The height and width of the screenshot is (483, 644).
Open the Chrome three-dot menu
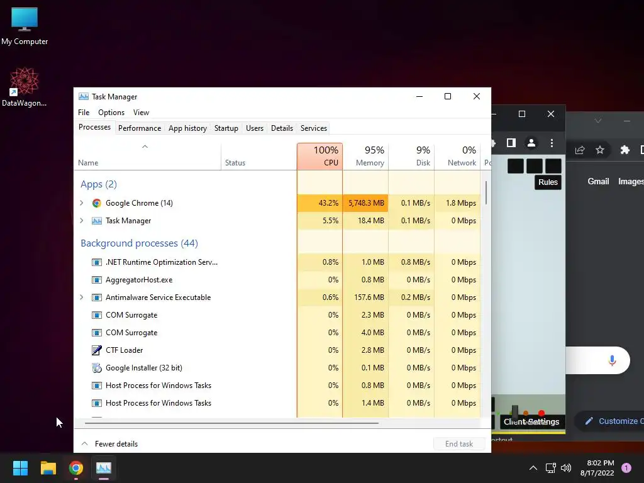[552, 143]
